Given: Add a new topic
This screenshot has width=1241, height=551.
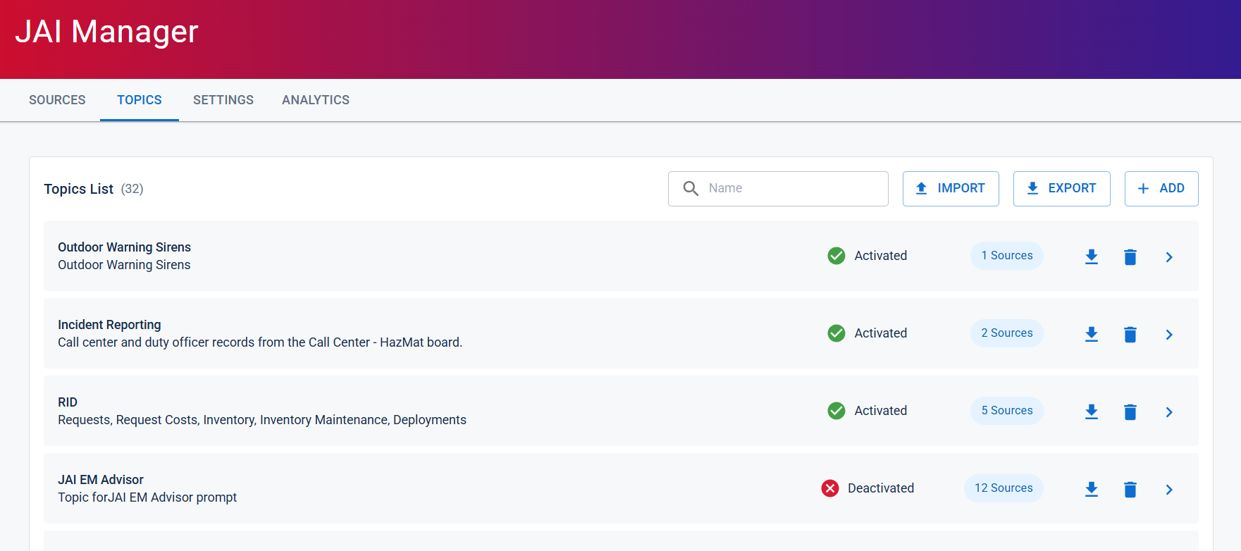Looking at the screenshot, I should 1161,189.
